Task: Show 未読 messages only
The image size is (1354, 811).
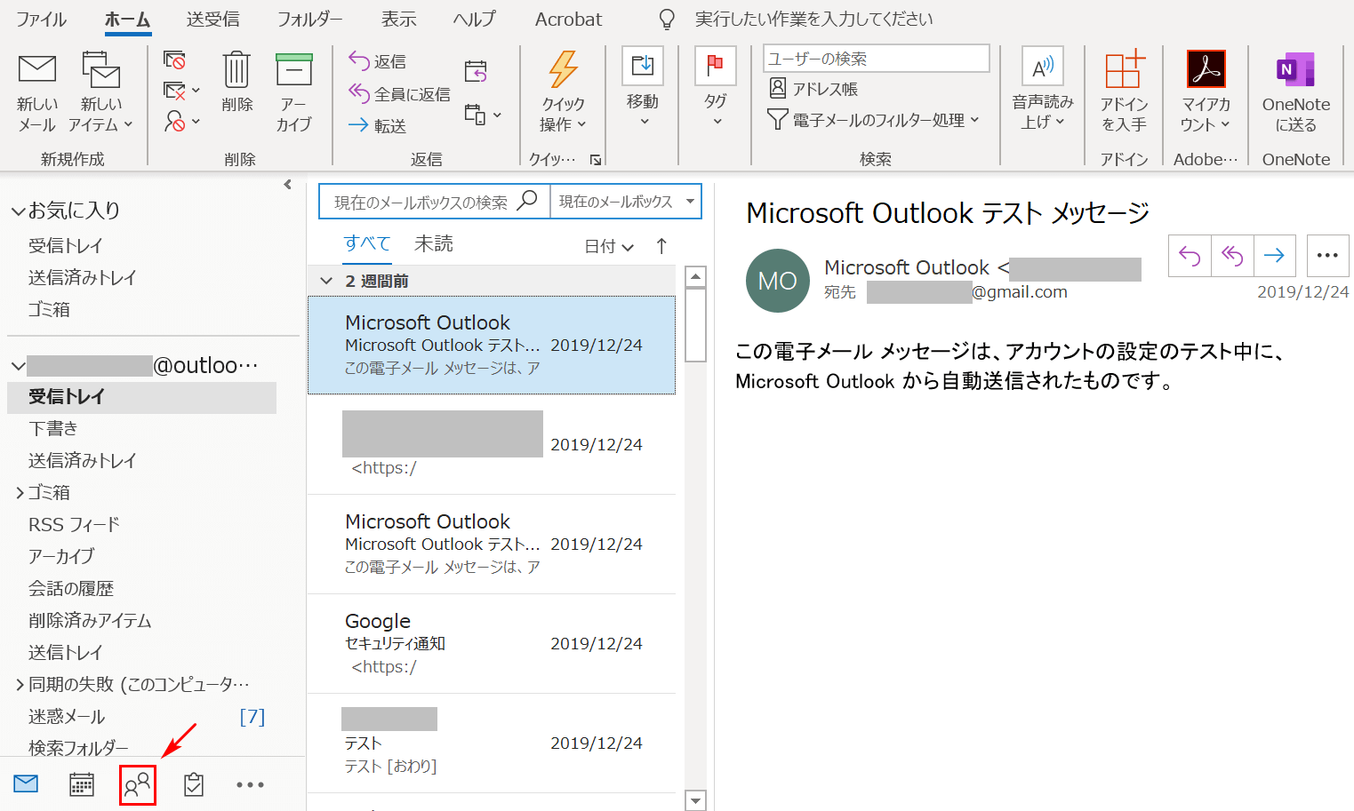Action: (433, 244)
